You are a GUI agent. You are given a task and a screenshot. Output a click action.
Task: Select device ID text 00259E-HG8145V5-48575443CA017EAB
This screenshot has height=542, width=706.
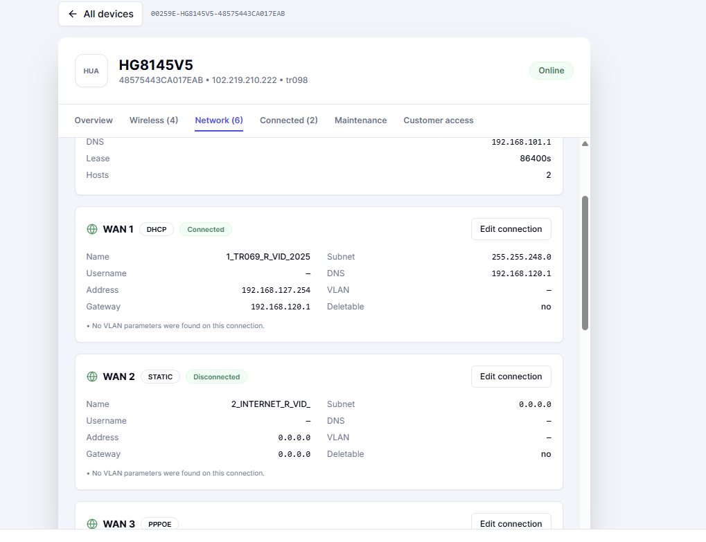(x=218, y=14)
